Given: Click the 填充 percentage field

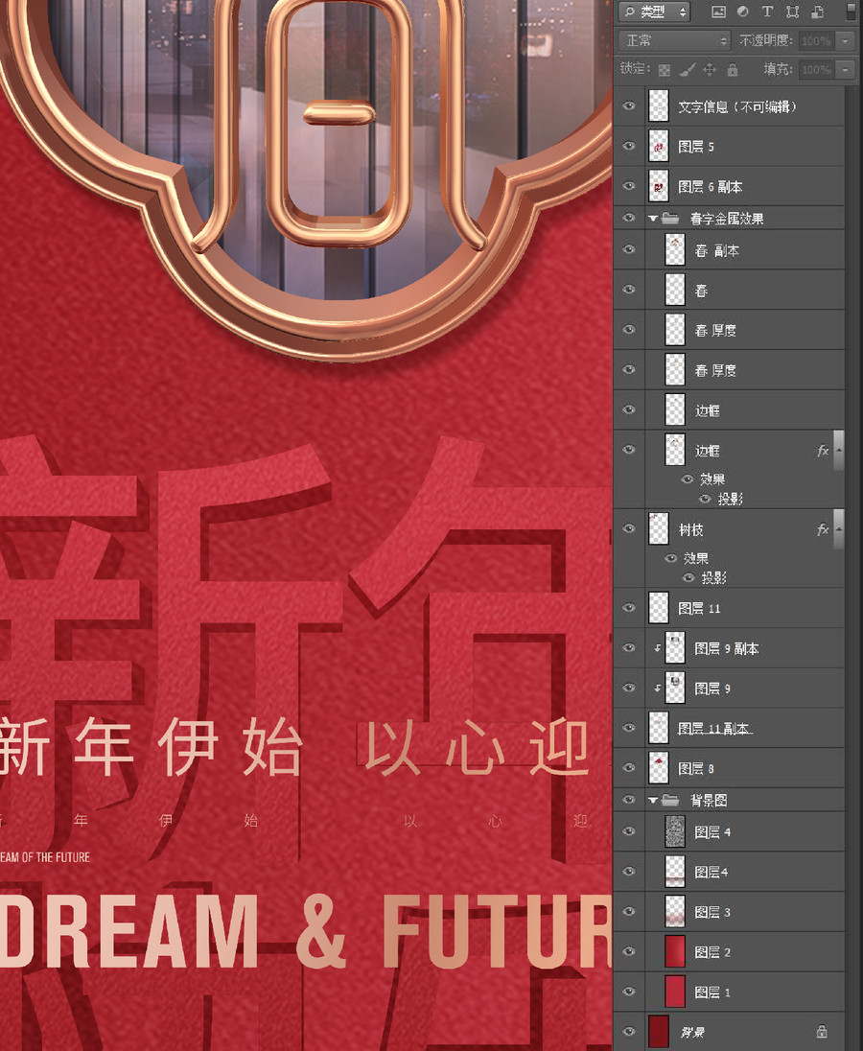Looking at the screenshot, I should [817, 70].
